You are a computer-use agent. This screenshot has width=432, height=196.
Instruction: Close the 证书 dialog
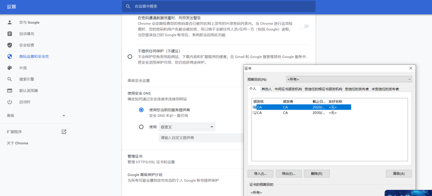[x=411, y=68]
